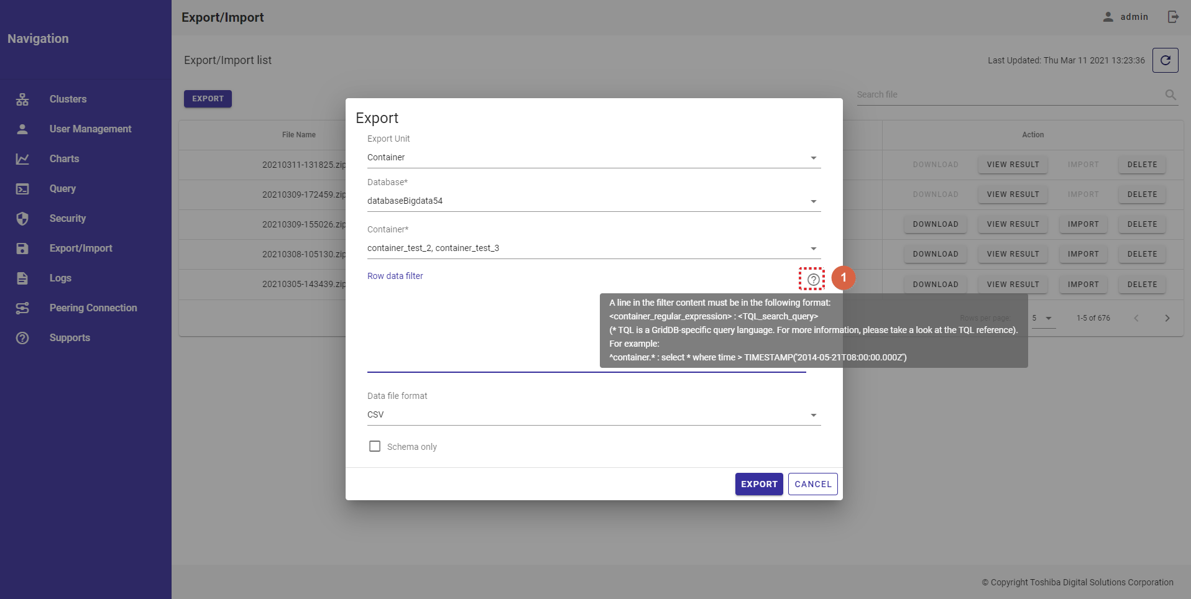
Task: Click the admin username text
Action: tap(1134, 17)
